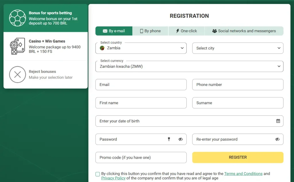Expand the Select city dropdown

pyautogui.click(x=237, y=48)
